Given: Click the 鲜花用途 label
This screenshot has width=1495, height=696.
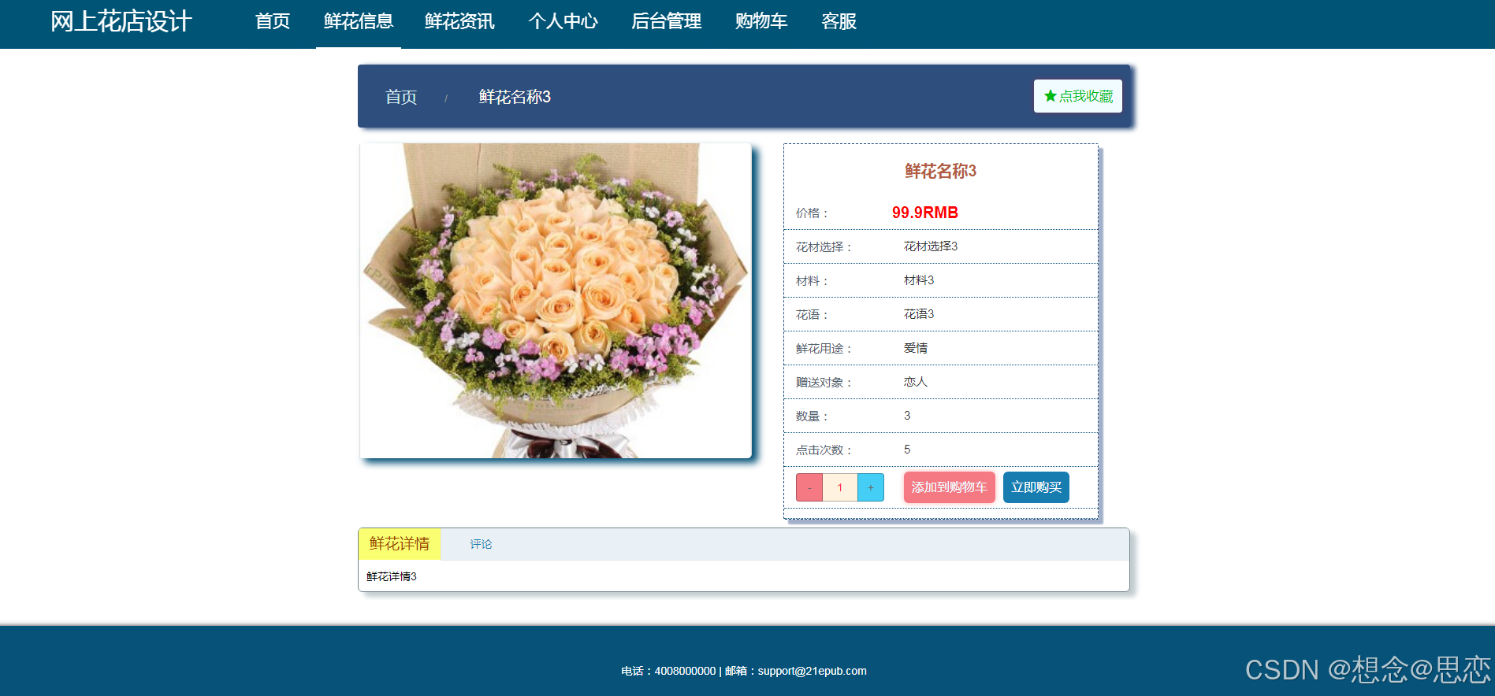Looking at the screenshot, I should pos(824,349).
